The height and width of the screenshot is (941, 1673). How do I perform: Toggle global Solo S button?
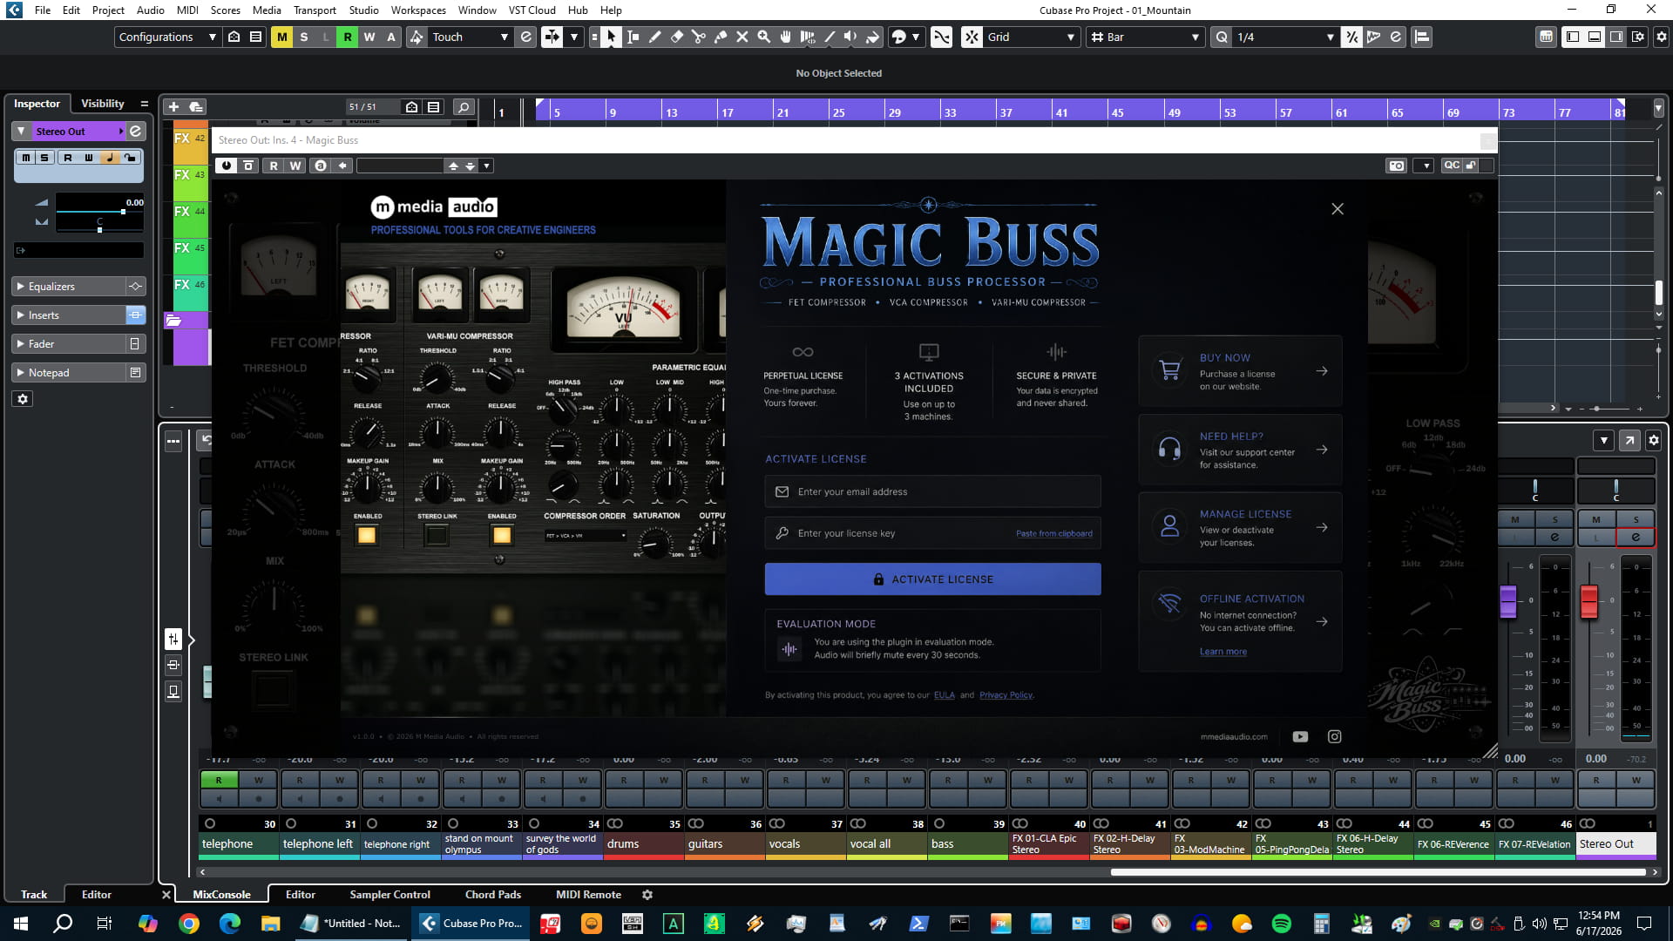pyautogui.click(x=303, y=37)
